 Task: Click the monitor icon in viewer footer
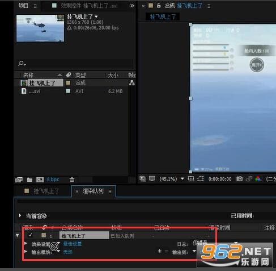click(152, 178)
